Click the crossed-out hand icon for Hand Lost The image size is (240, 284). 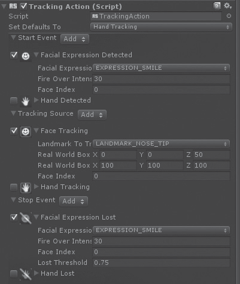tap(26, 274)
